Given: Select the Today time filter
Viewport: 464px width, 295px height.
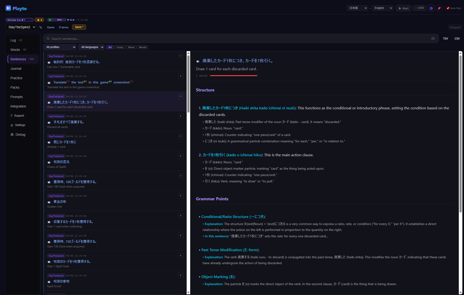Looking at the screenshot, I should coord(120,47).
